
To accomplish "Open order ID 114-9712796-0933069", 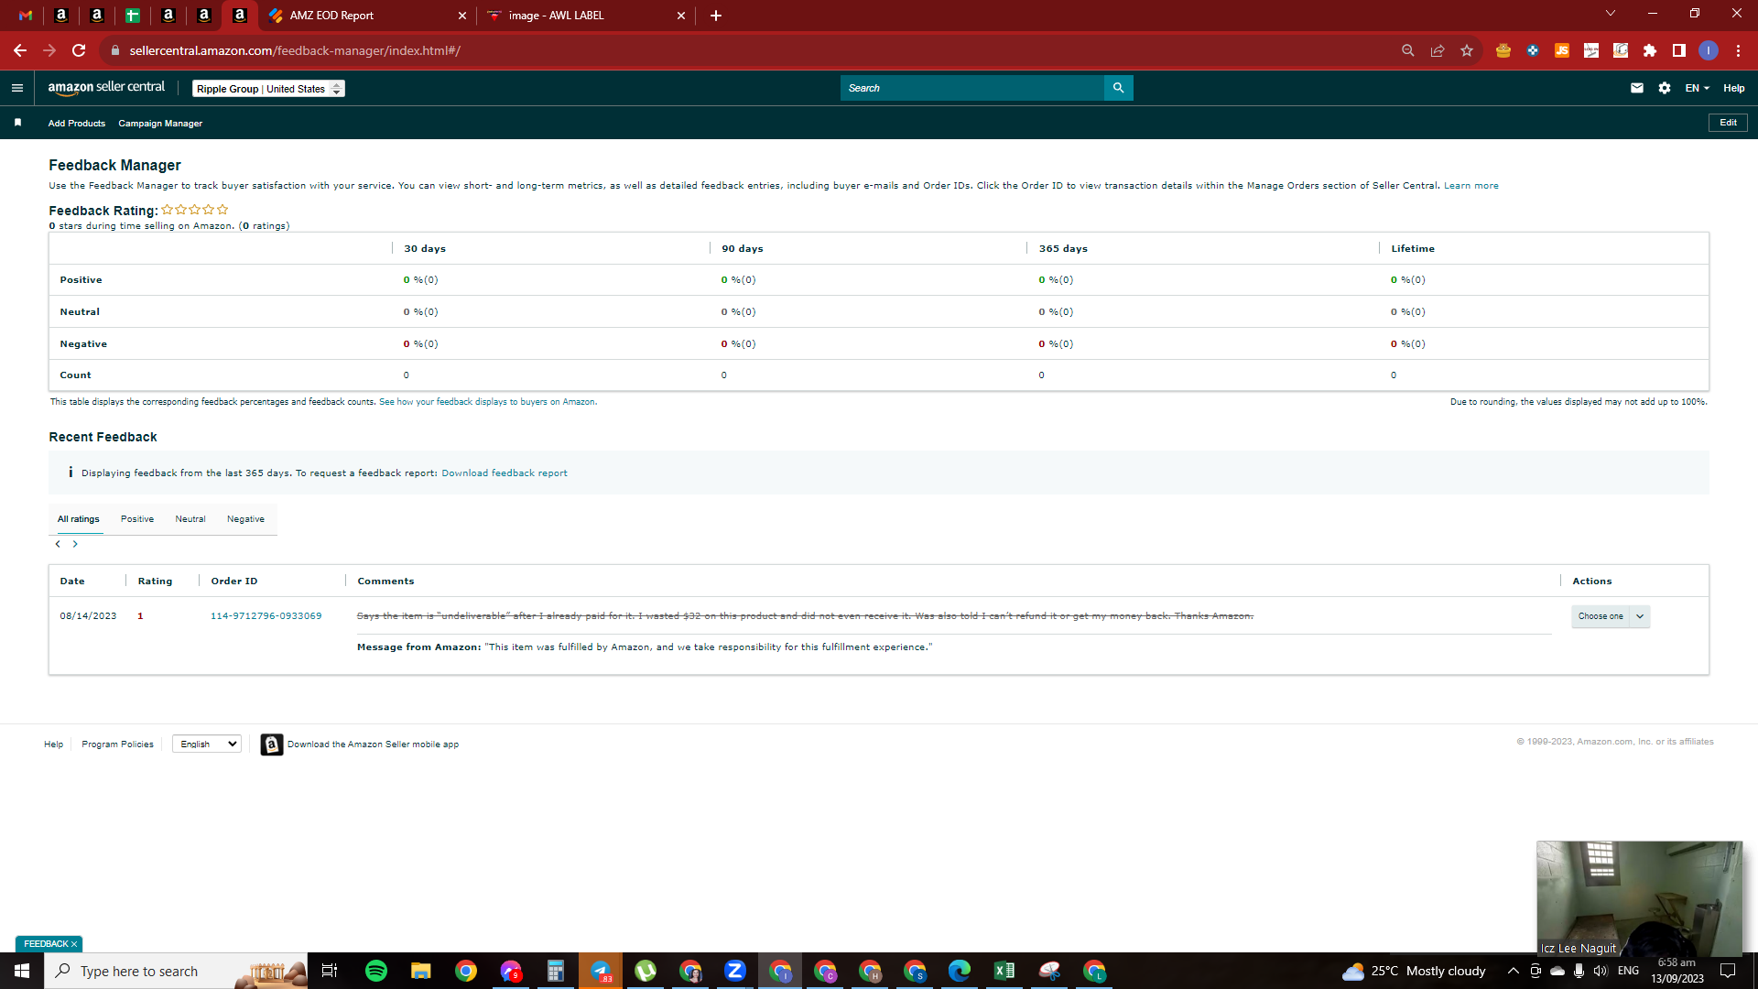I will 266,616.
